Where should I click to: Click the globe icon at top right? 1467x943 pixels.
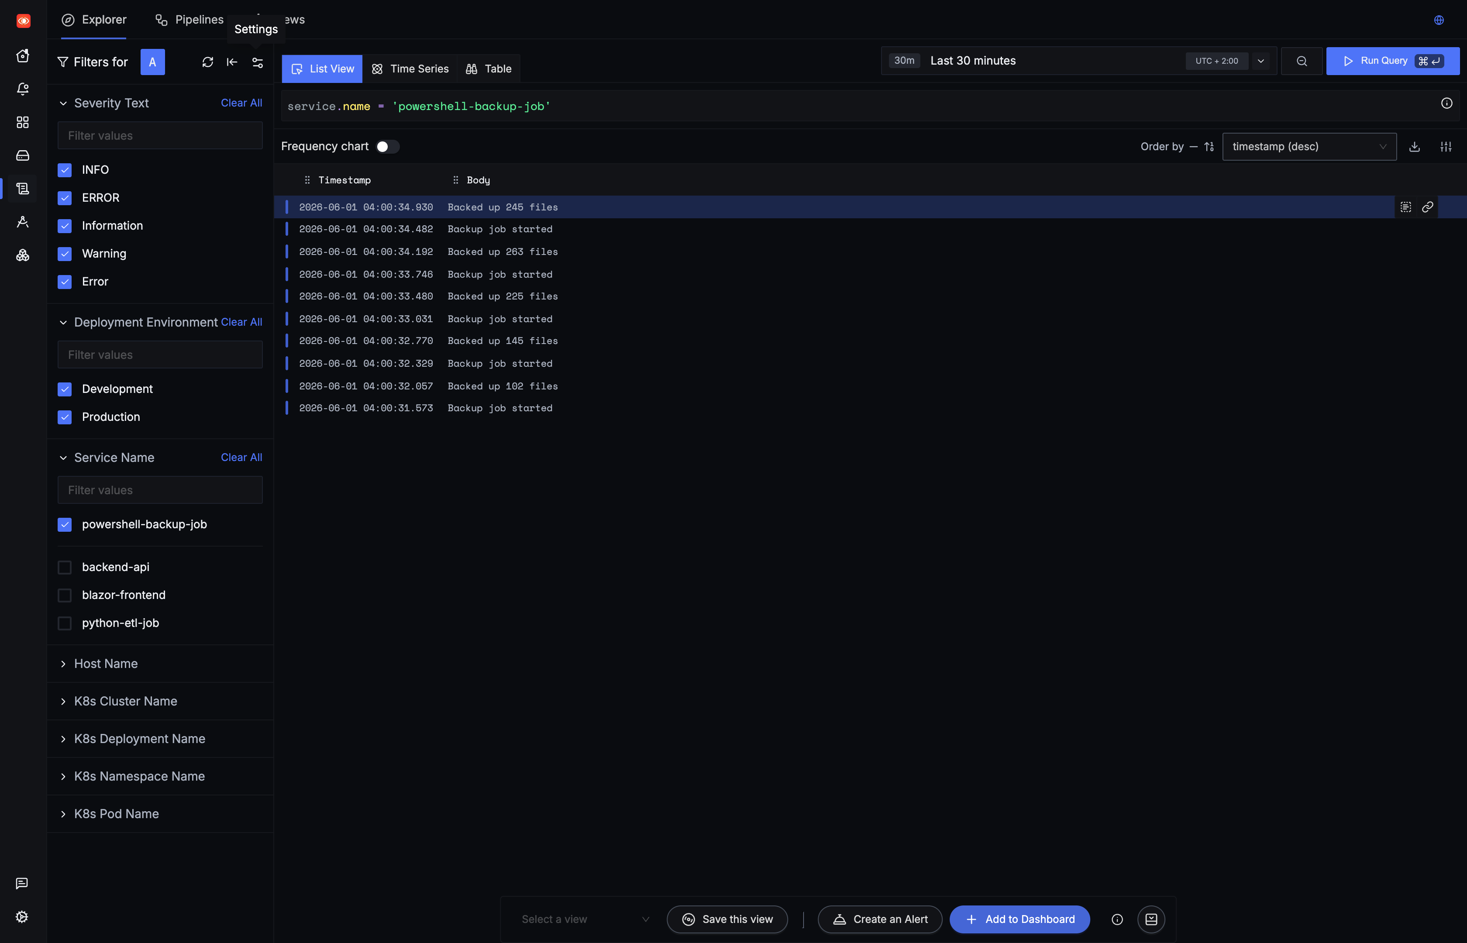click(1439, 20)
